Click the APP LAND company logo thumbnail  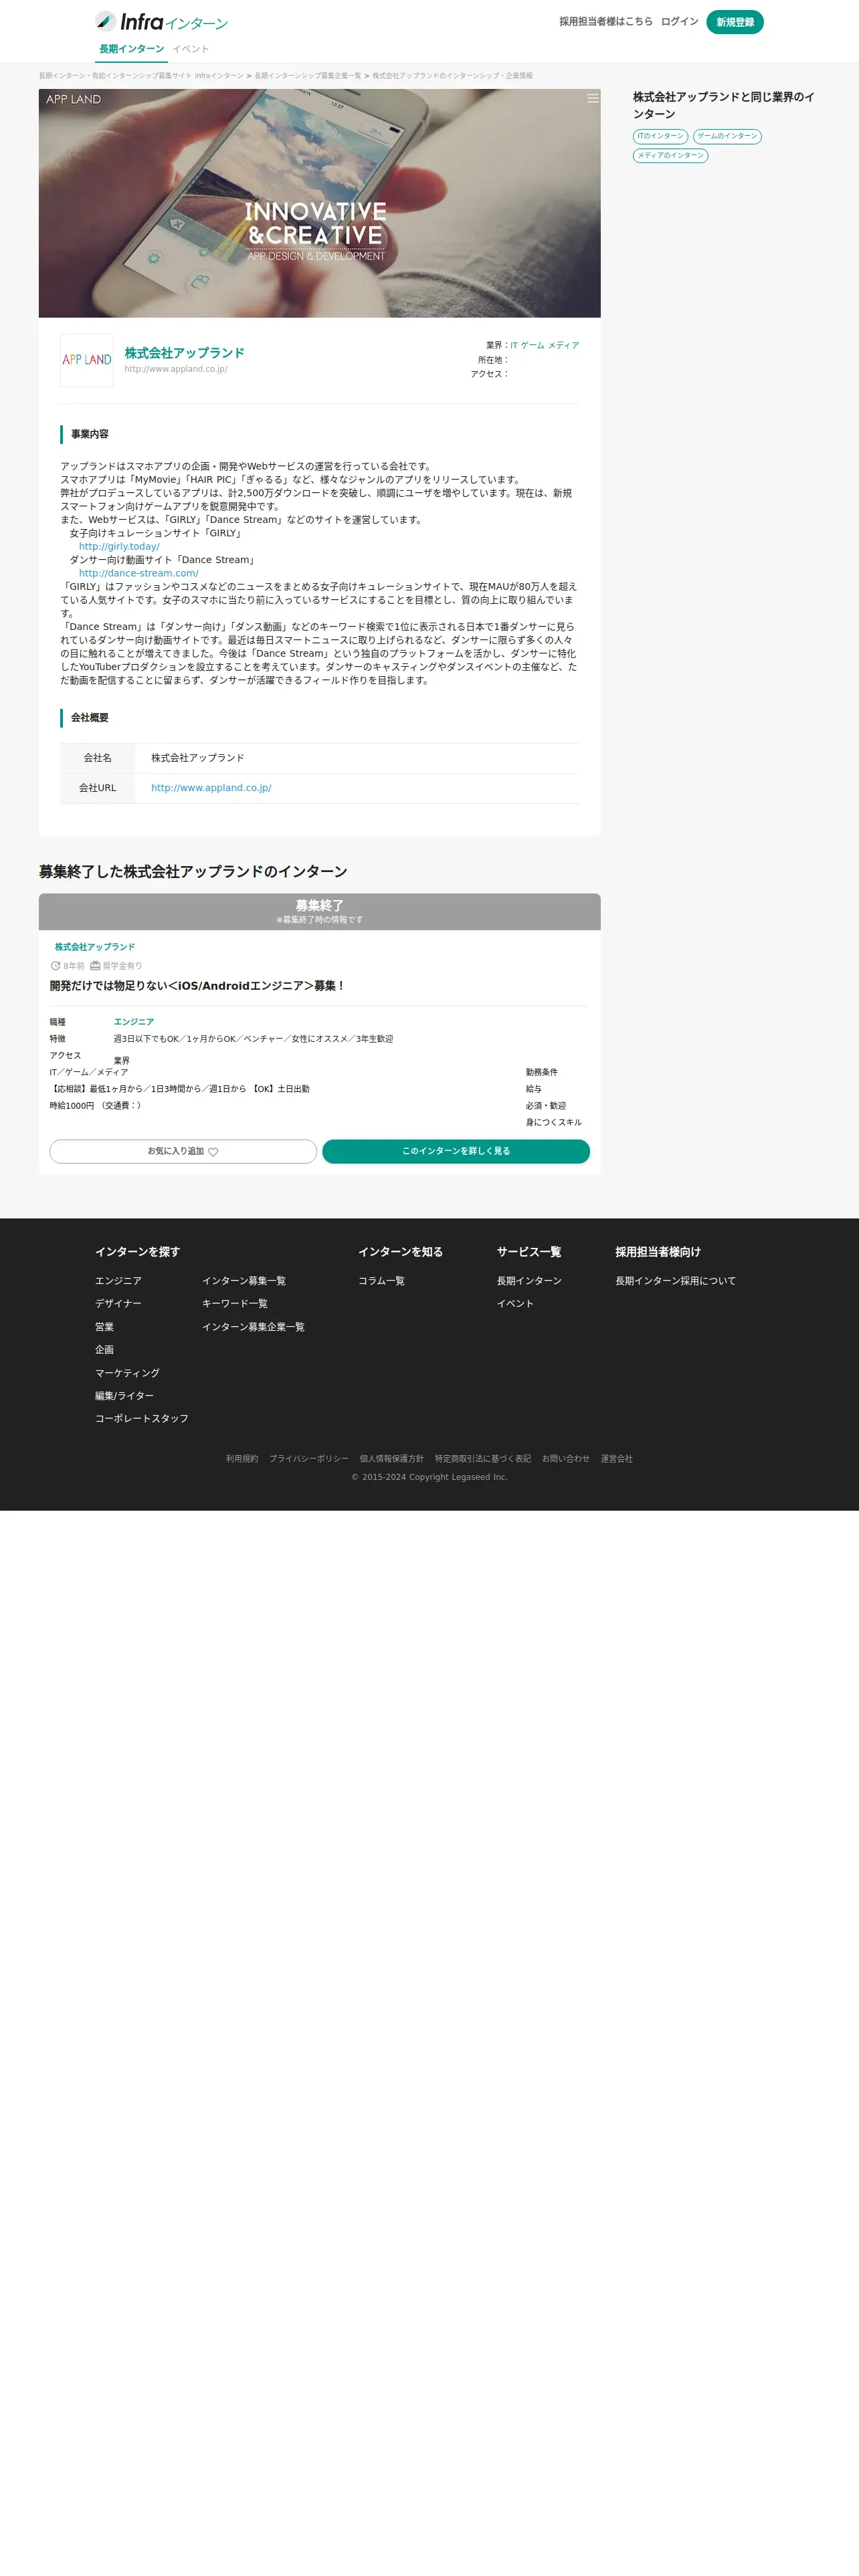tap(87, 360)
